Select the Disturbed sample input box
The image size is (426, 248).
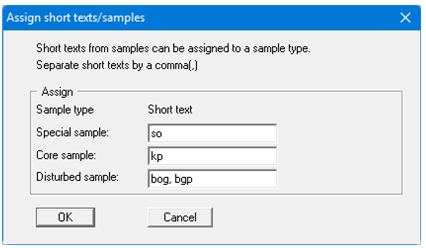212,179
